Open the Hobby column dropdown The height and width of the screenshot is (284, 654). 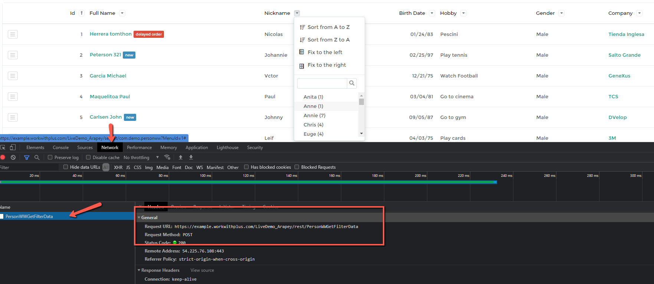[x=463, y=13]
